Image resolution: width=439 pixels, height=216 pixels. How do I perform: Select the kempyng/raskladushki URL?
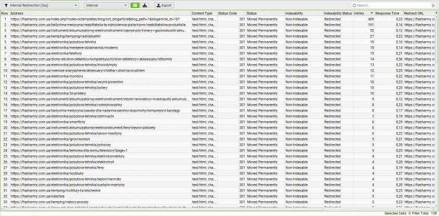(x=55, y=36)
